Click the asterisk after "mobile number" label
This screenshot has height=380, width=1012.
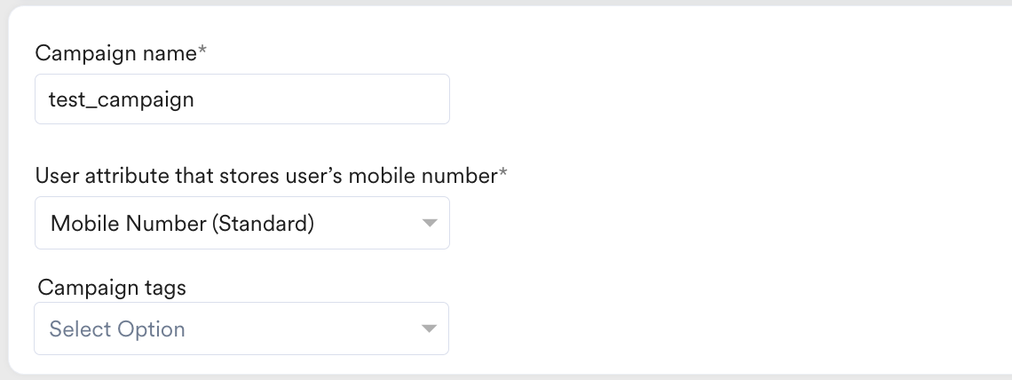(x=503, y=174)
